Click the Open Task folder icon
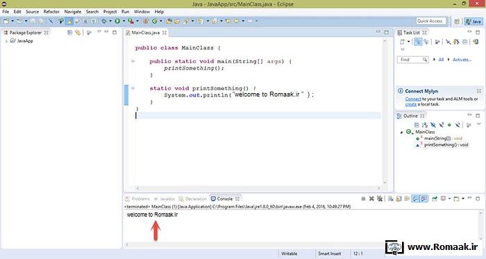This screenshot has width=486, height=259. coord(177,21)
